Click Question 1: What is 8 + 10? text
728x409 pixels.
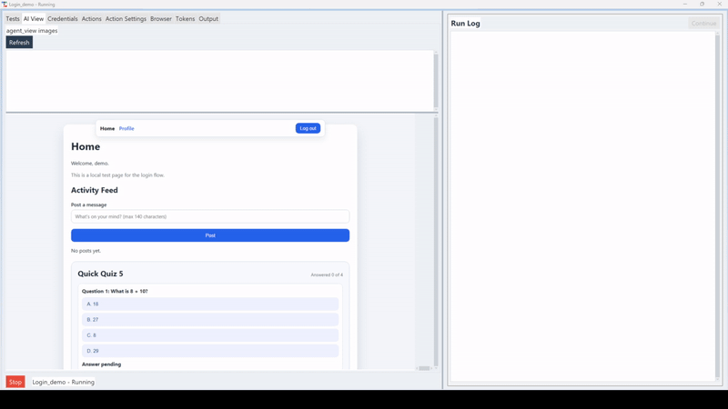(x=115, y=291)
